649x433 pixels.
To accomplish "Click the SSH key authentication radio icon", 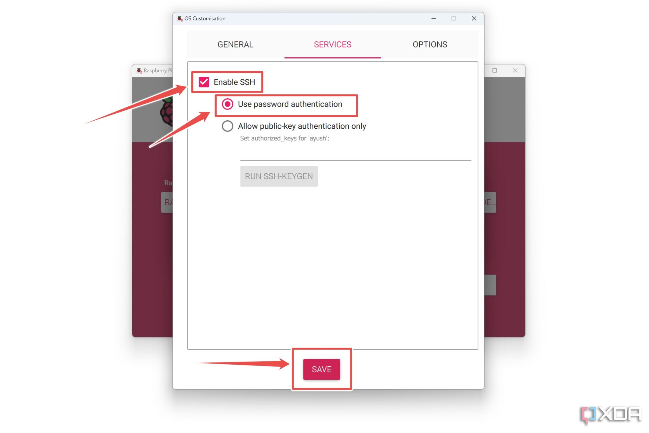I will point(227,126).
